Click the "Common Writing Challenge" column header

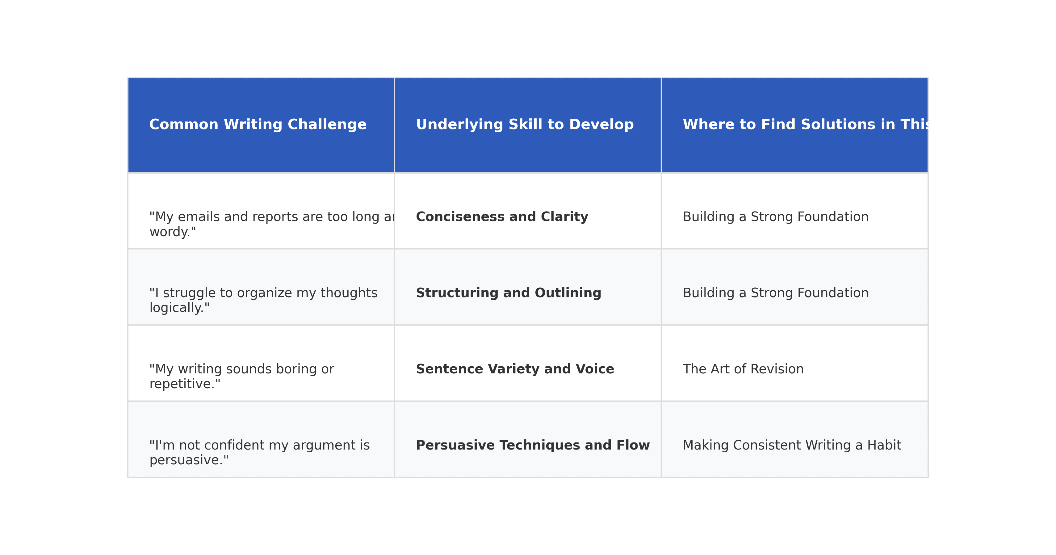[258, 125]
